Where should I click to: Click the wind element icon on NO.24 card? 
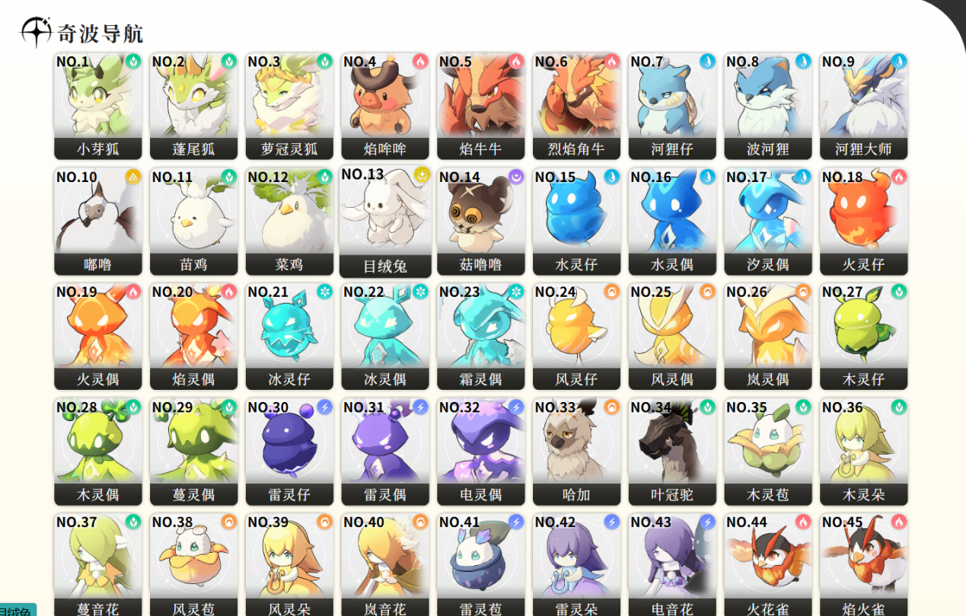tap(612, 292)
